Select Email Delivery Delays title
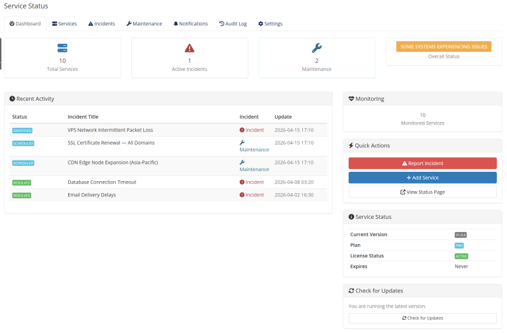This screenshot has height=333, width=507. [x=92, y=195]
